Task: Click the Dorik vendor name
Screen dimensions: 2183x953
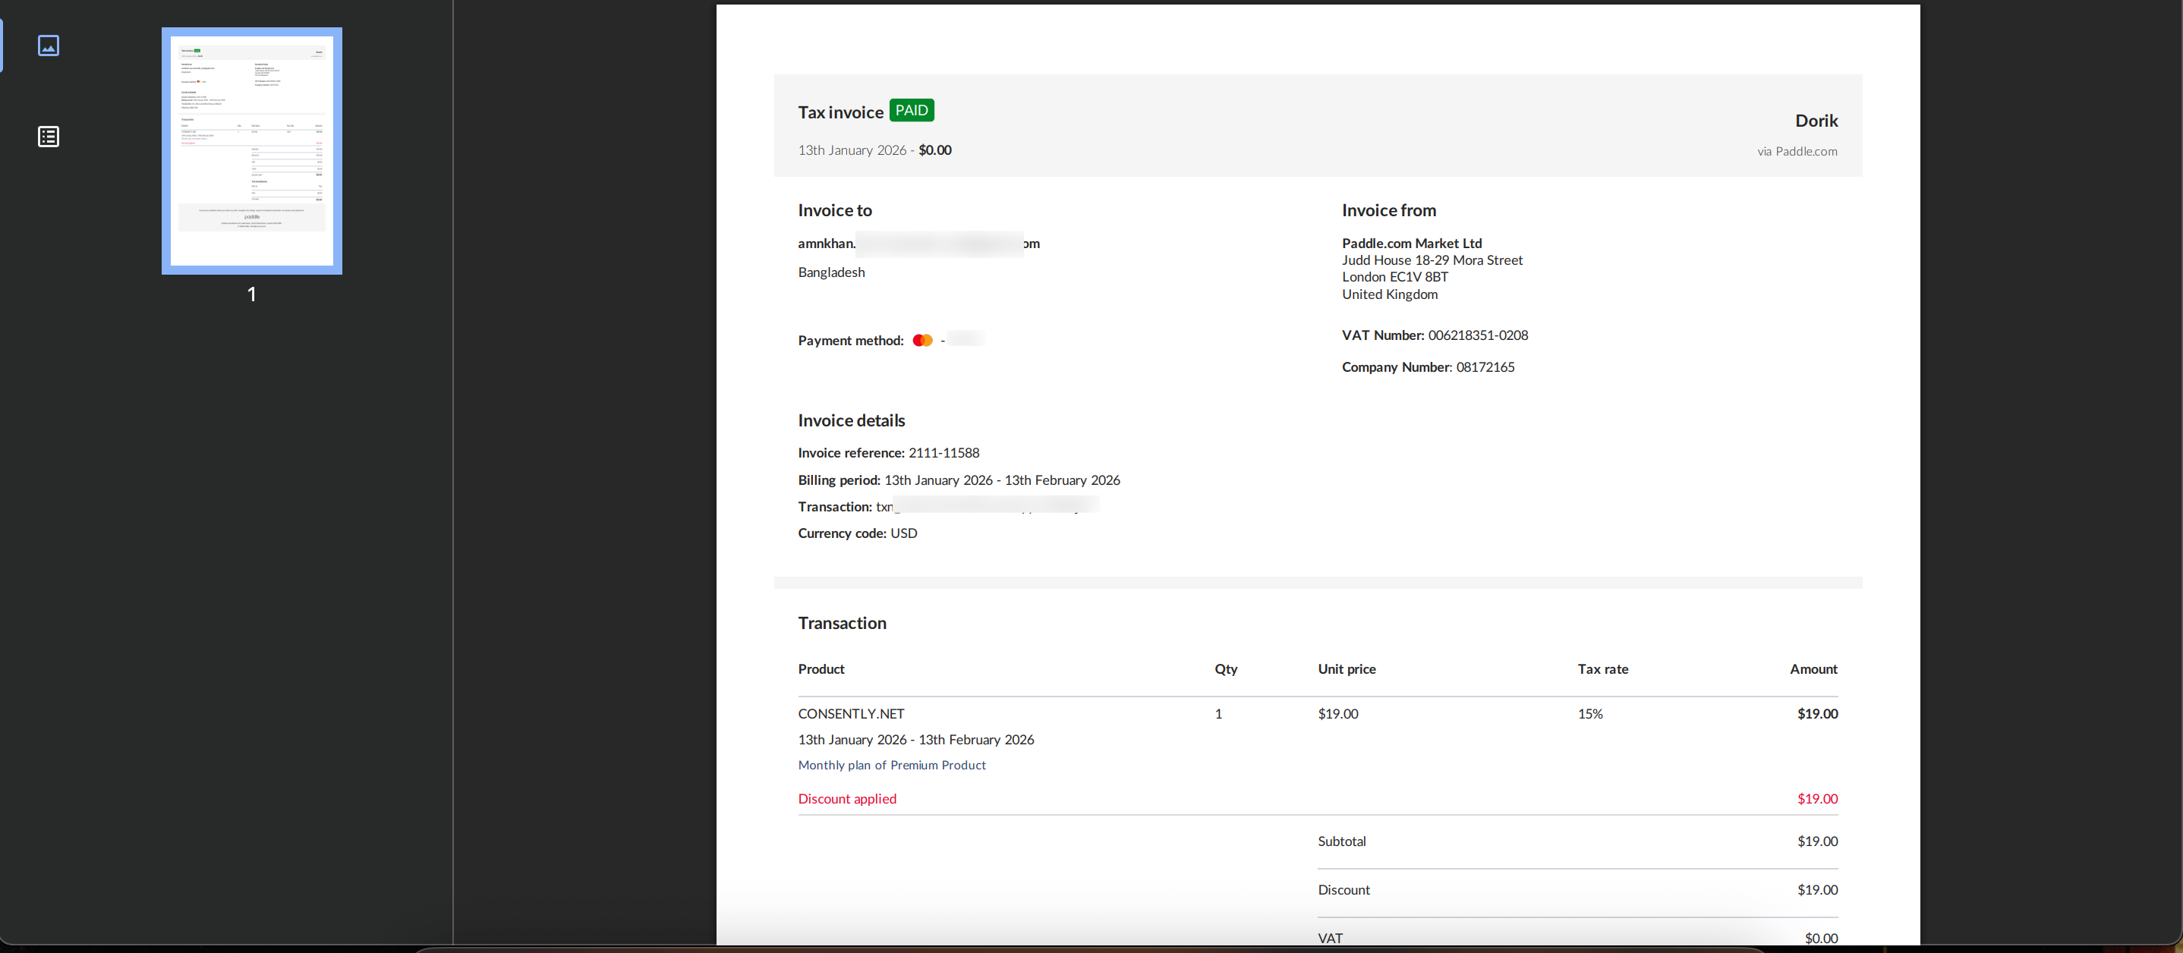Action: pyautogui.click(x=1815, y=121)
